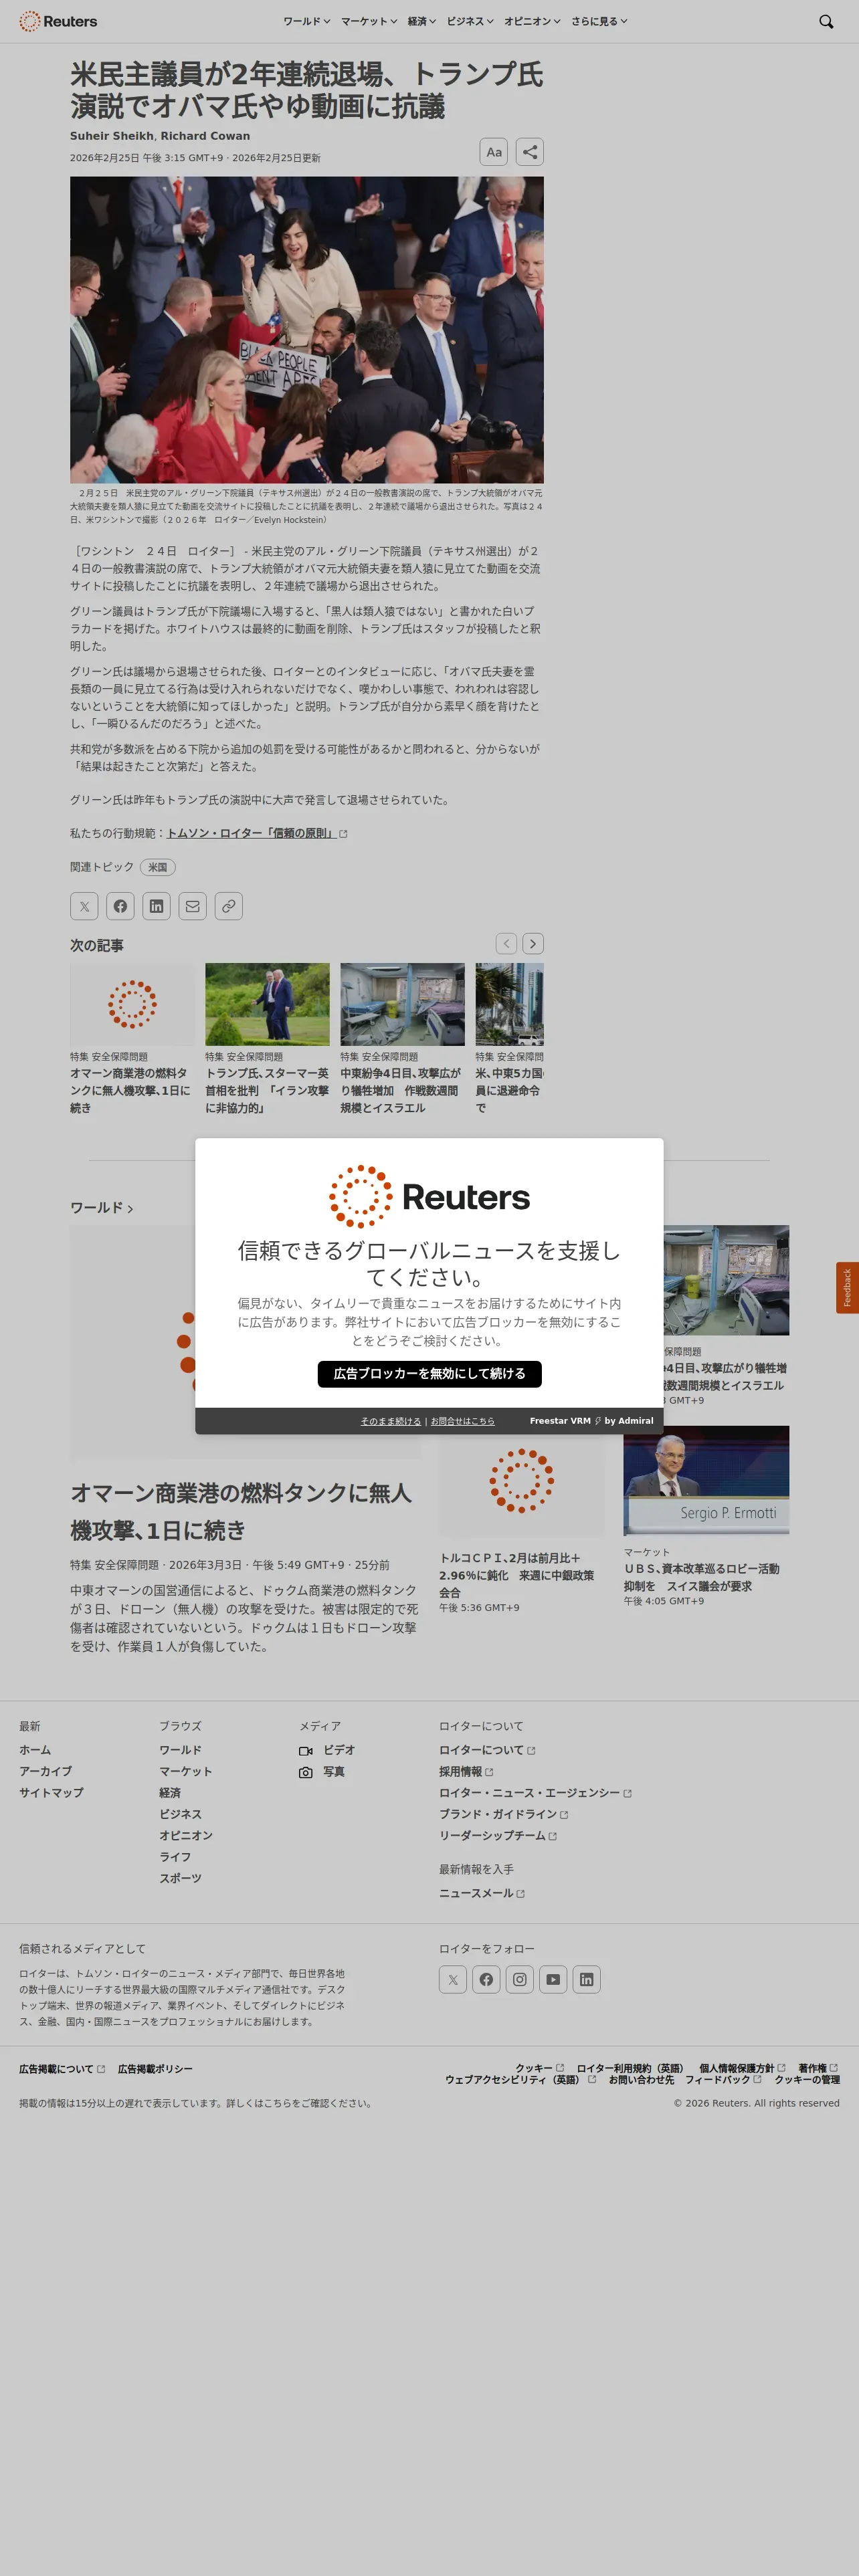Click author name Richard Cowan
This screenshot has height=2576, width=859.
[205, 136]
